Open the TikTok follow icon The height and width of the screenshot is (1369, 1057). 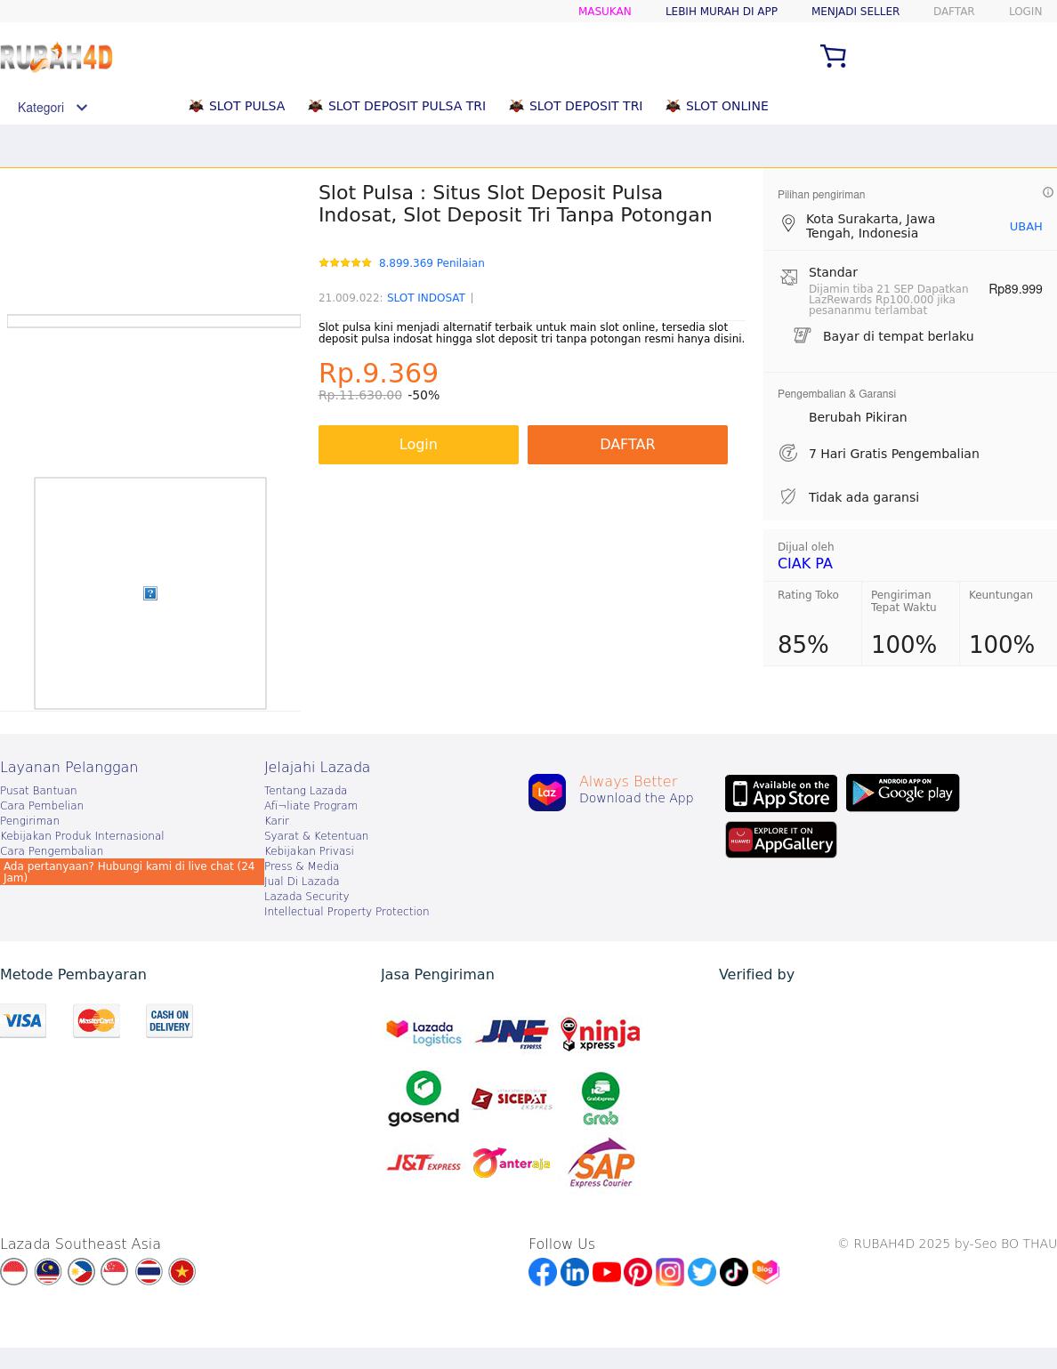coord(734,1272)
